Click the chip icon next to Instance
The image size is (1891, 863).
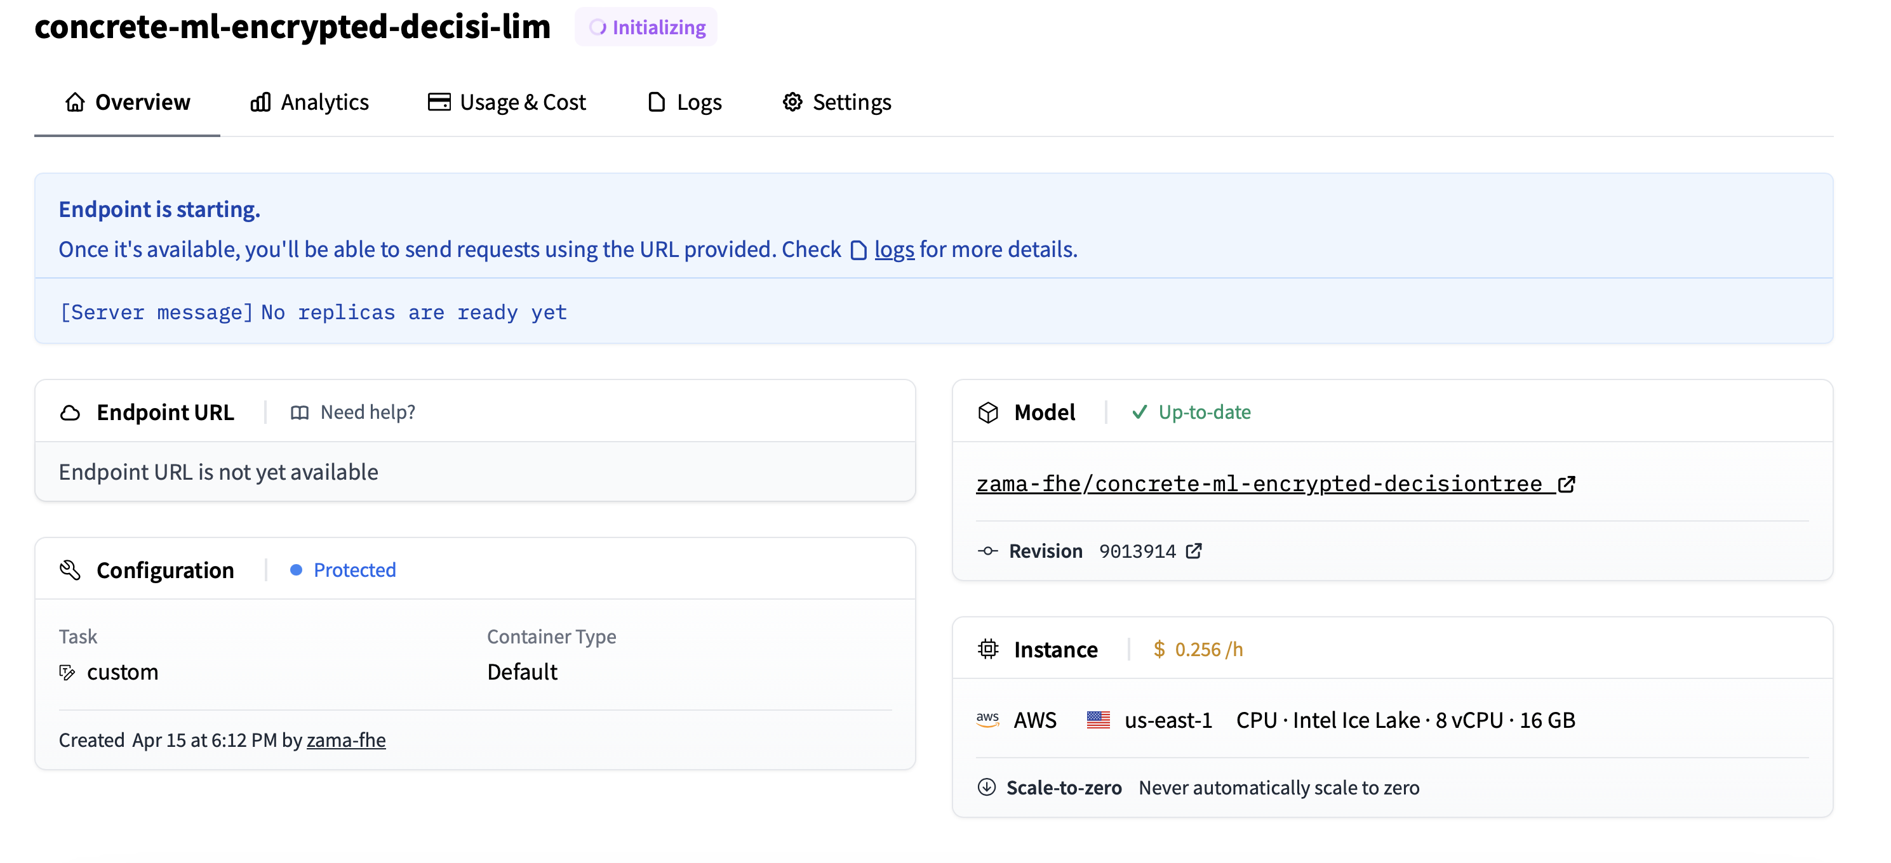[989, 649]
